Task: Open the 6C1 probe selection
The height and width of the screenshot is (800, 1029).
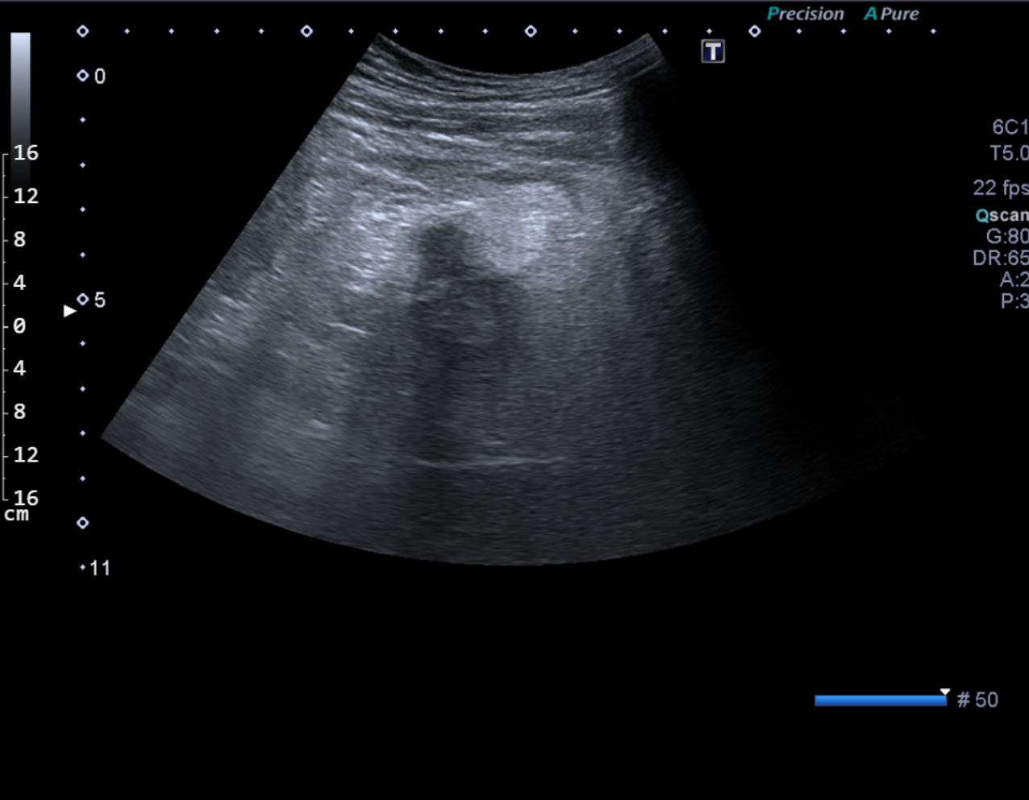Action: [x=1010, y=127]
